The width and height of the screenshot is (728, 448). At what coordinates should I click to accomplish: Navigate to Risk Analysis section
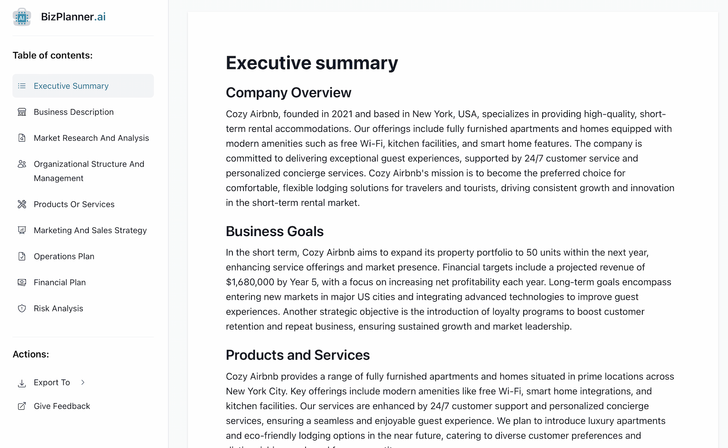click(58, 309)
